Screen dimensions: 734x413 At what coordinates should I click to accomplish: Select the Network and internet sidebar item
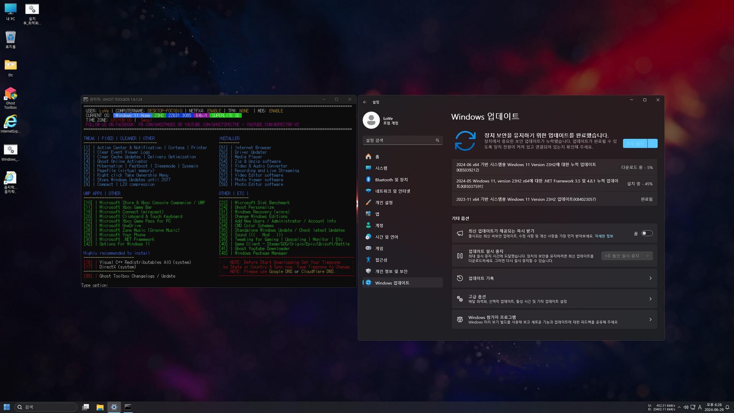tap(392, 191)
